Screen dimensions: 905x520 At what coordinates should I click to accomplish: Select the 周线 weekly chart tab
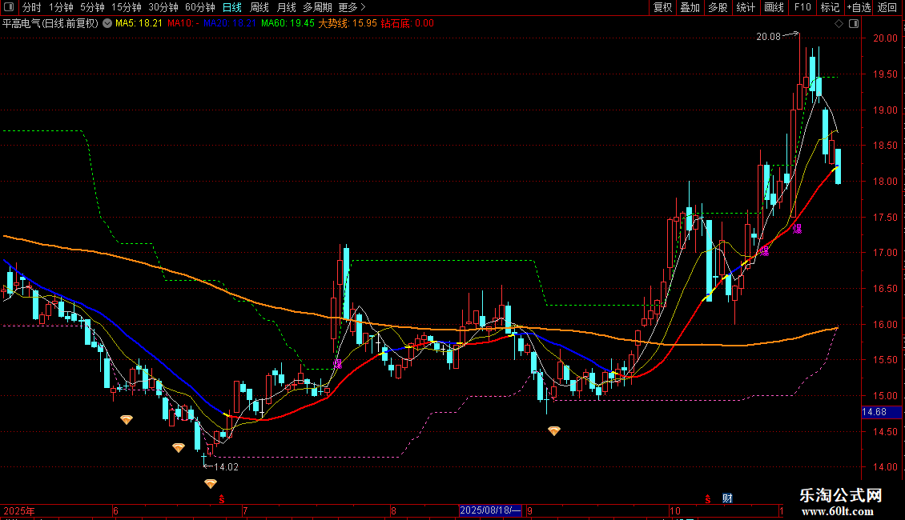[259, 7]
